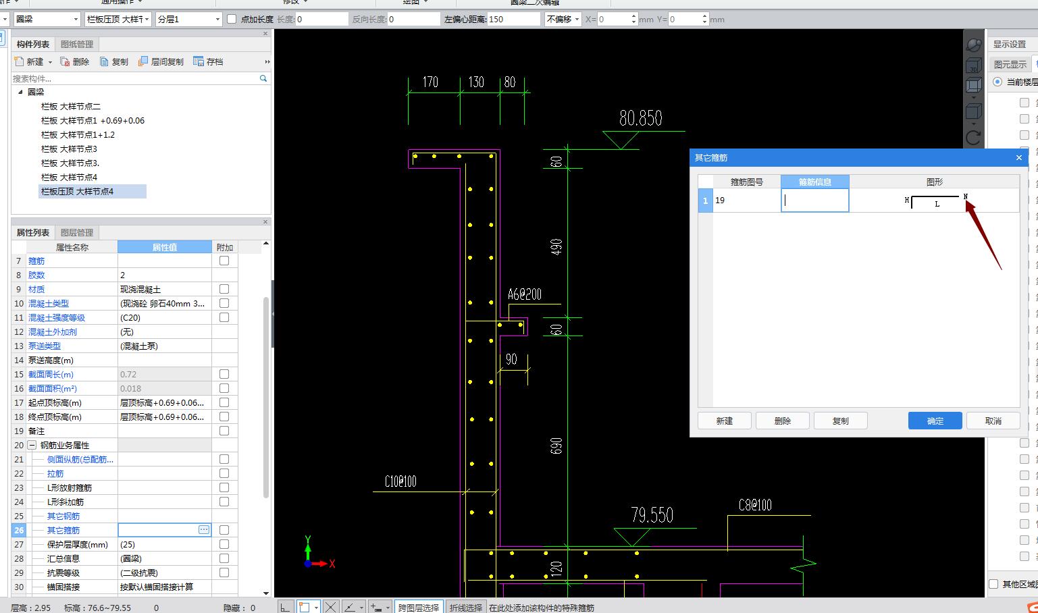Enable the 点加长度 checkbox
Image resolution: width=1038 pixels, height=613 pixels.
[232, 19]
